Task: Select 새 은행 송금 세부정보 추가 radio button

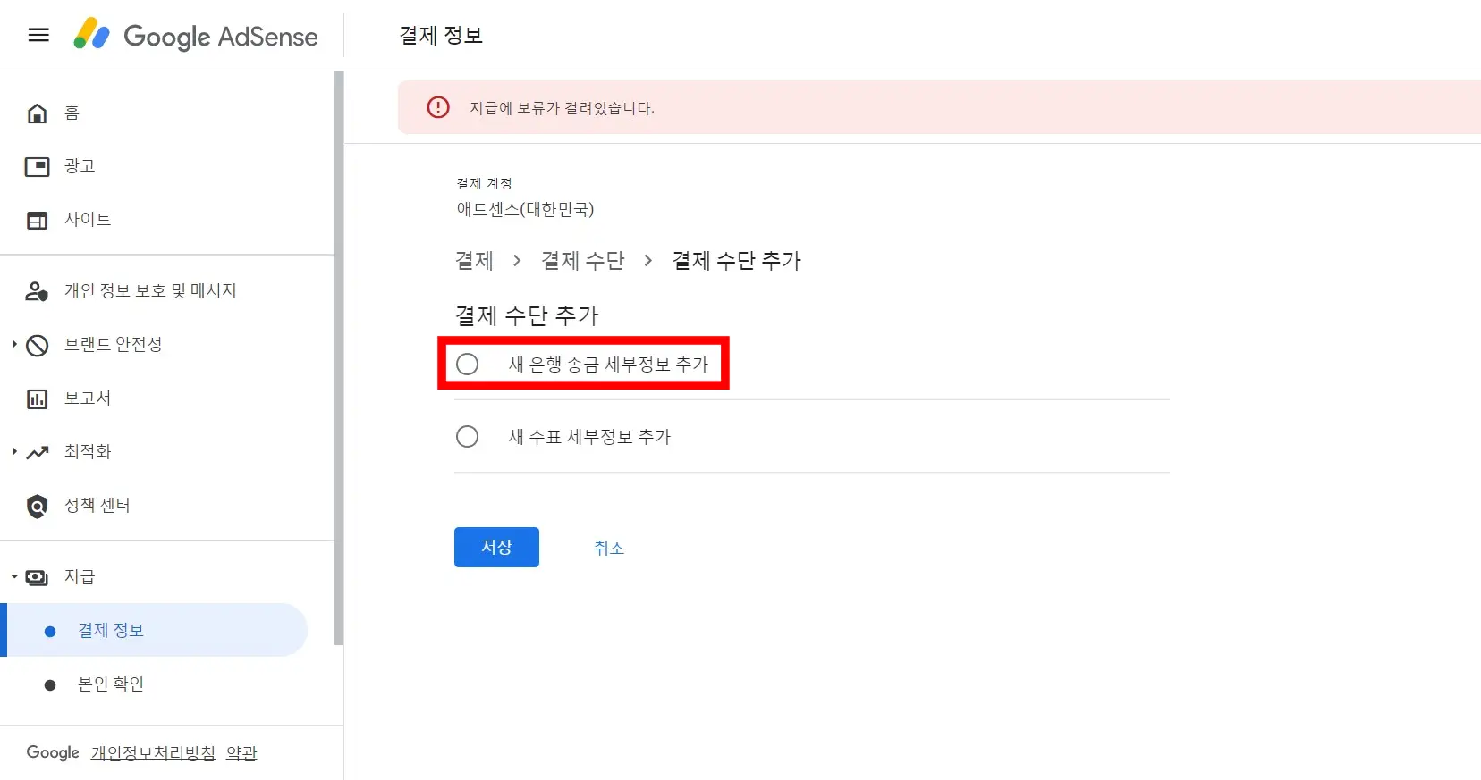Action: click(x=467, y=364)
